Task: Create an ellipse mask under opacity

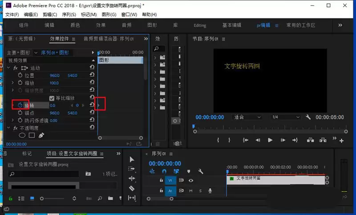Action: click(22, 135)
